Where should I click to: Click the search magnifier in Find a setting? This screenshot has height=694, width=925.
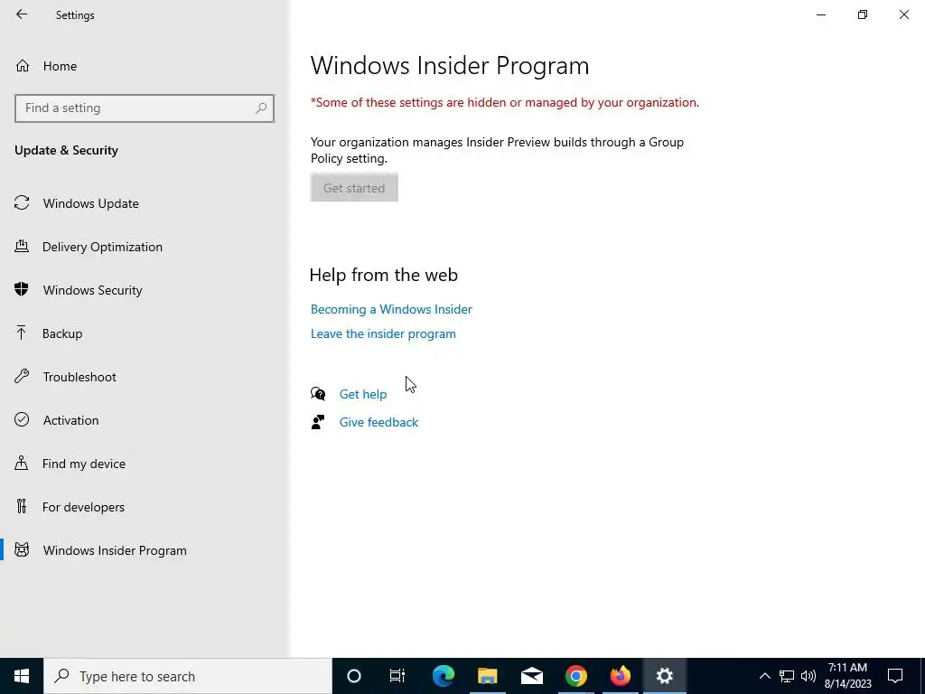click(261, 108)
